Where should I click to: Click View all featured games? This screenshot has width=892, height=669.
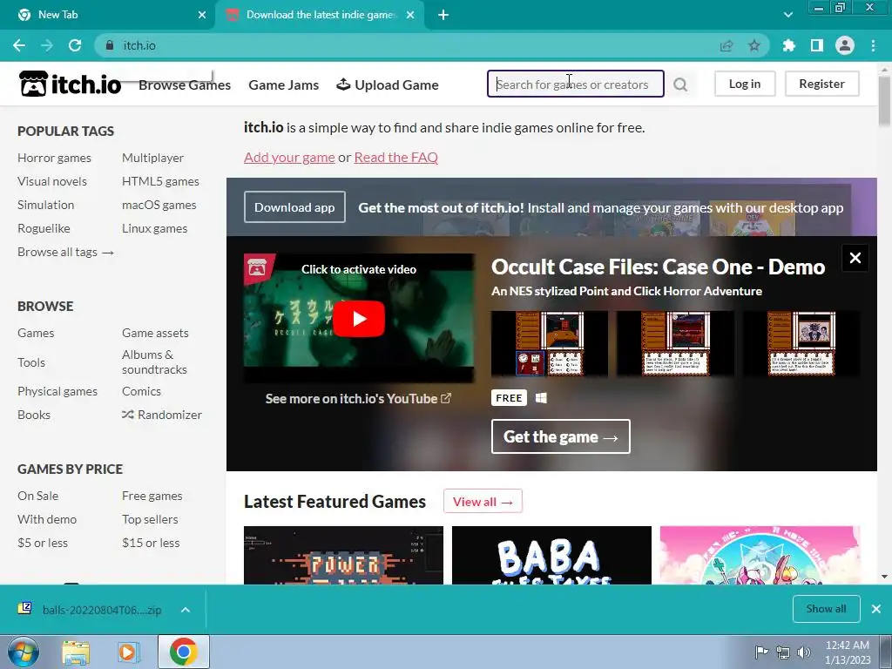click(483, 501)
